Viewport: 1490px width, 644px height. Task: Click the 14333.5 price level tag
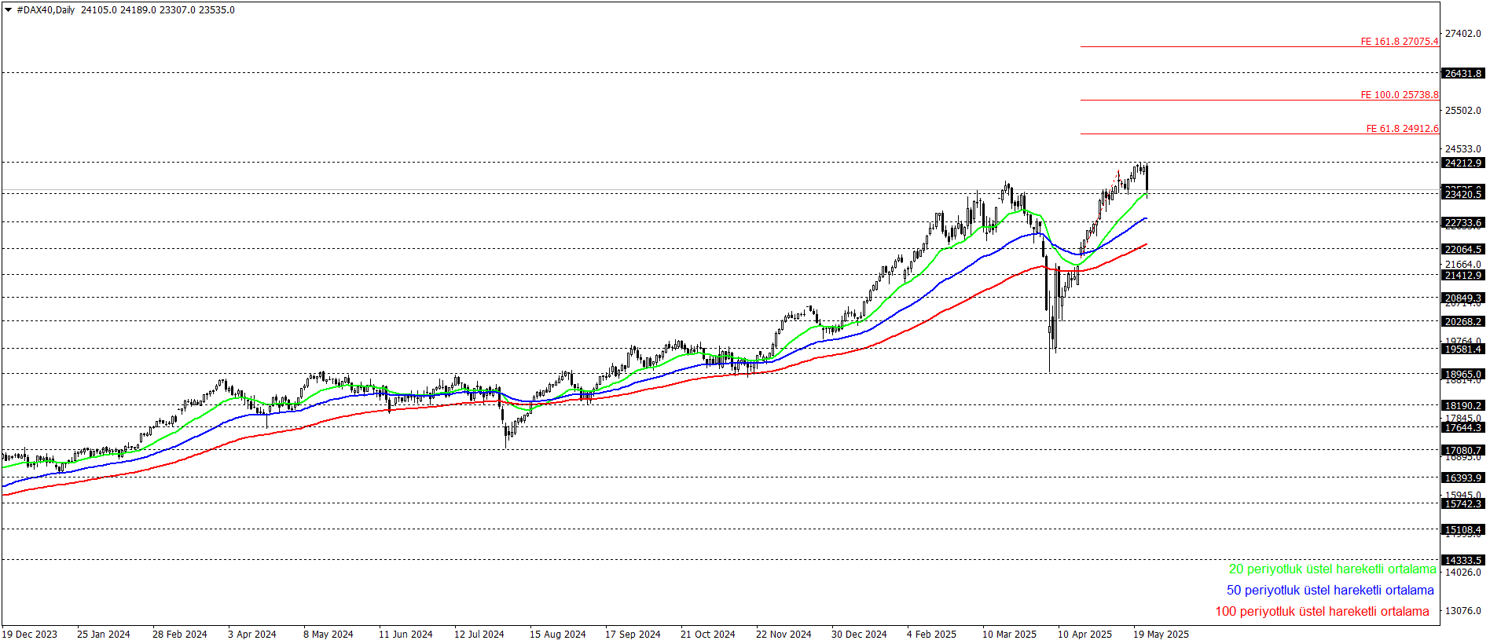pyautogui.click(x=1462, y=560)
